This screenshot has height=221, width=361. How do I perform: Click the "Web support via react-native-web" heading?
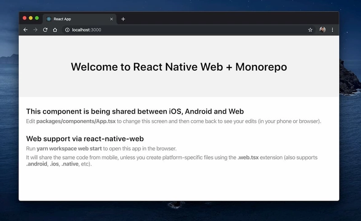point(85,139)
